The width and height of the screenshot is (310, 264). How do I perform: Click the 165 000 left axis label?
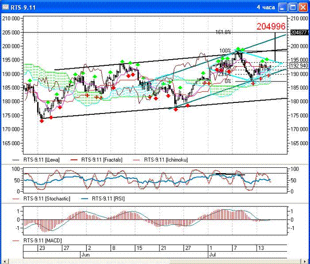coord(11,143)
